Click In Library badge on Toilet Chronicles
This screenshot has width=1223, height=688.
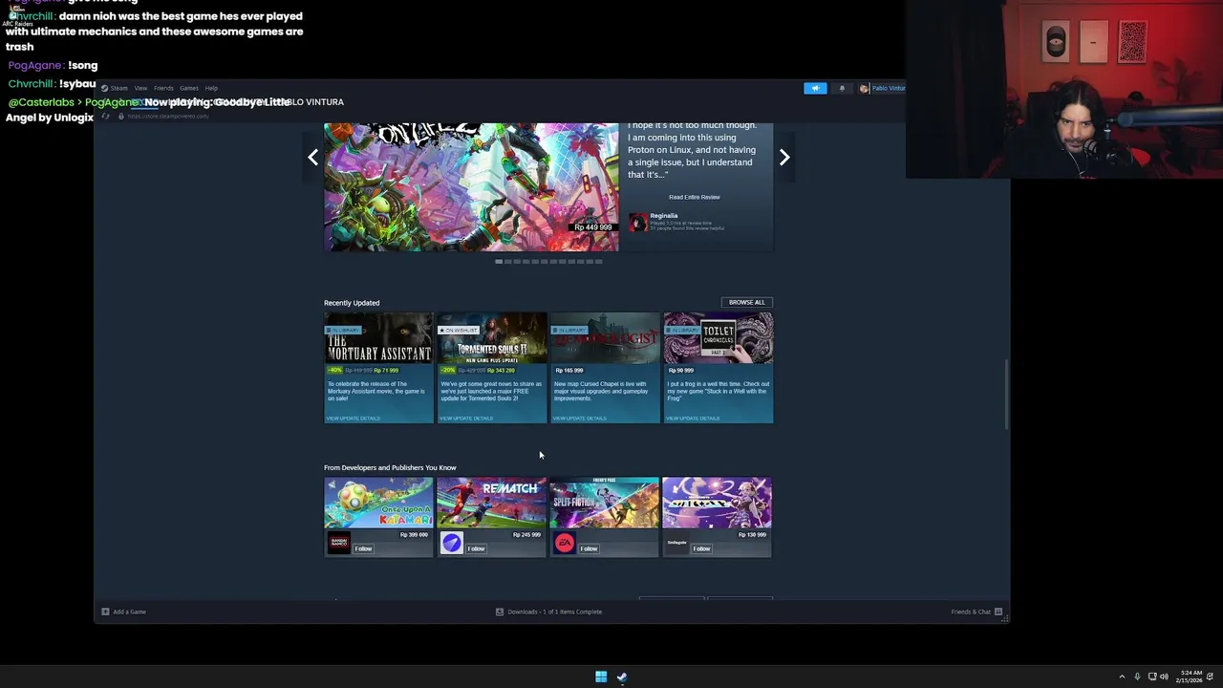683,330
